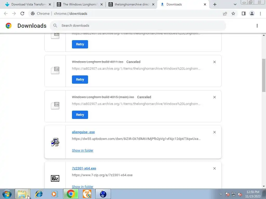Open Downloads page more actions menu
The width and height of the screenshot is (266, 199).
click(257, 26)
